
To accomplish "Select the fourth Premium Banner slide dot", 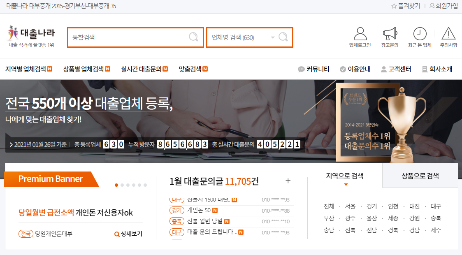I will [x=133, y=185].
